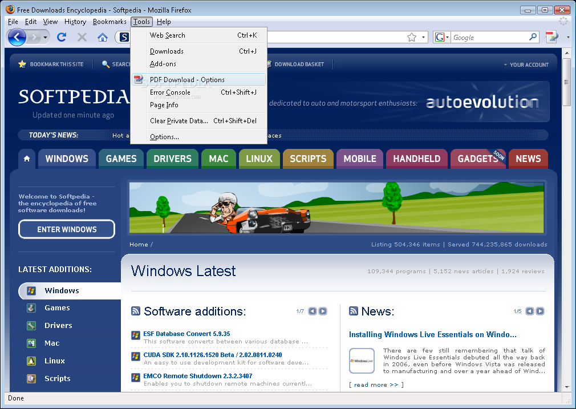Switch to the SCRIPTS category tab
The width and height of the screenshot is (576, 409).
point(308,159)
